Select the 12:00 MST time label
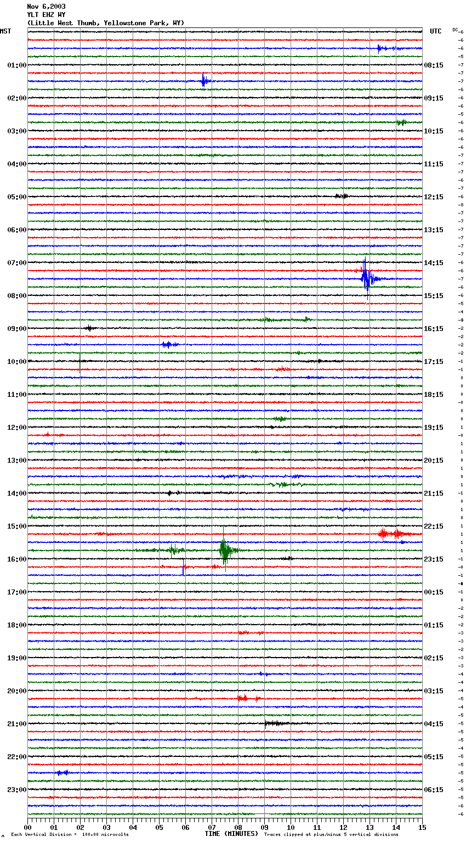Viewport: 466px width, 842px height. pyautogui.click(x=17, y=428)
